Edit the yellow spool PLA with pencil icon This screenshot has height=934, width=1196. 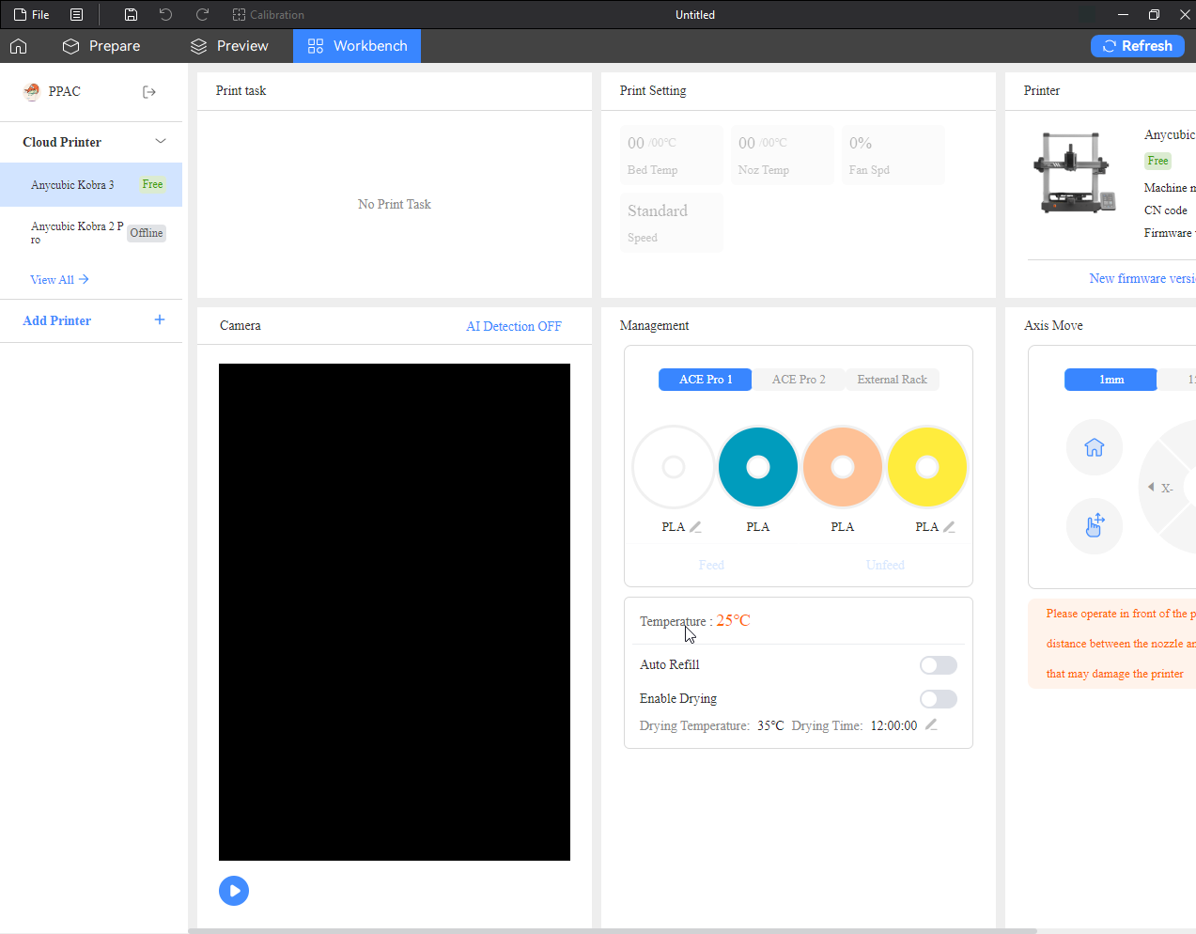coord(949,527)
